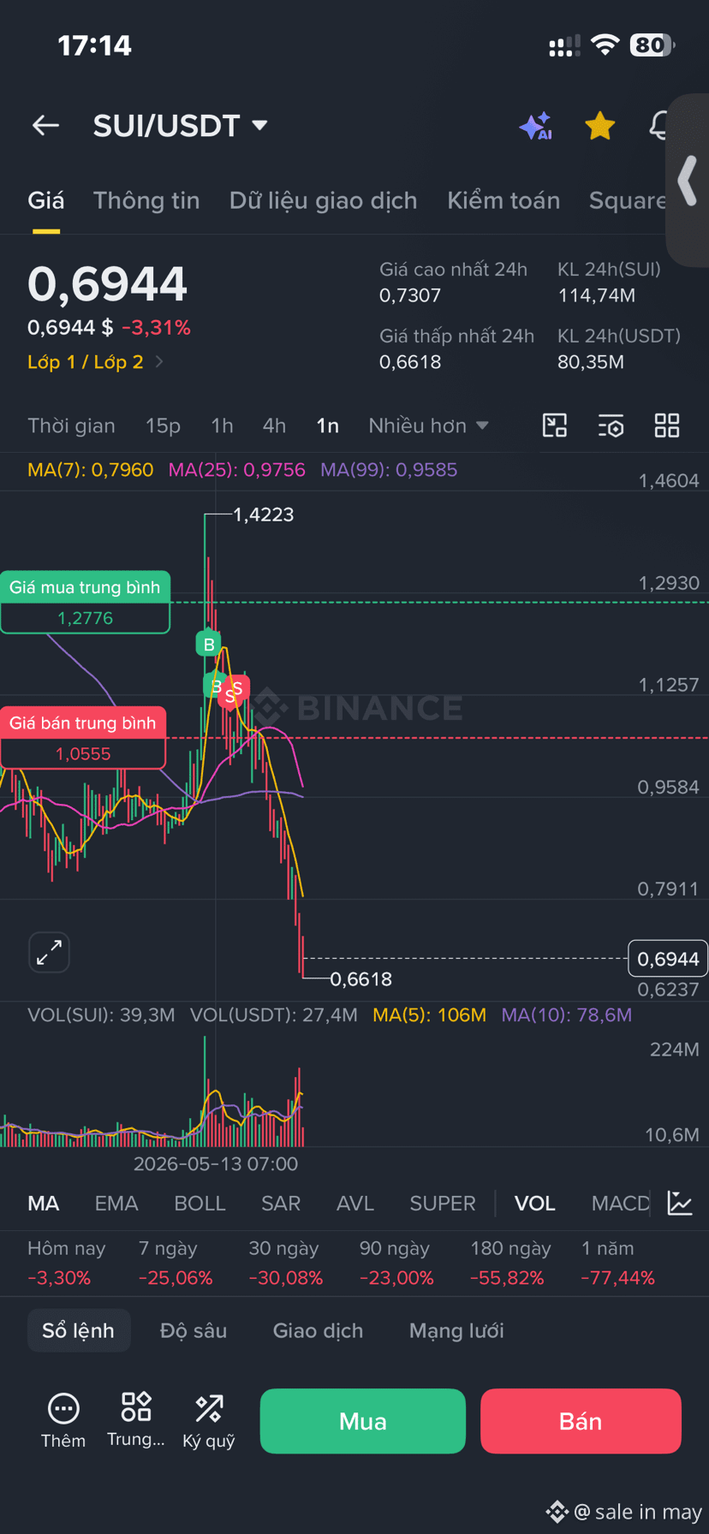This screenshot has width=709, height=1534.
Task: Tap the fullscreen expand chart icon
Action: coord(49,952)
